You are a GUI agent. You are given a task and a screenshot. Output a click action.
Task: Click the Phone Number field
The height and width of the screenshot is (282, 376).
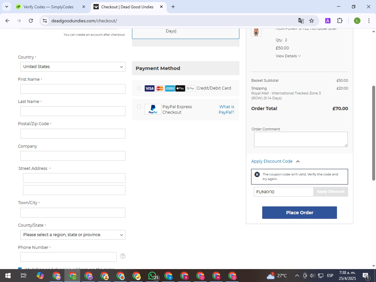pyautogui.click(x=68, y=257)
